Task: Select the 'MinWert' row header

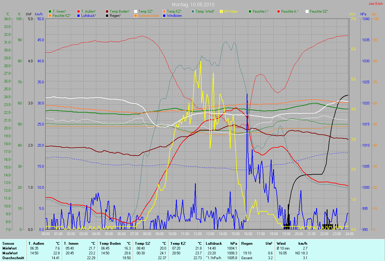Action: point(9,248)
